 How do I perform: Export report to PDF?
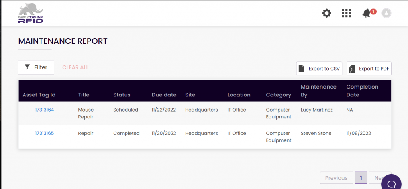[x=369, y=69]
